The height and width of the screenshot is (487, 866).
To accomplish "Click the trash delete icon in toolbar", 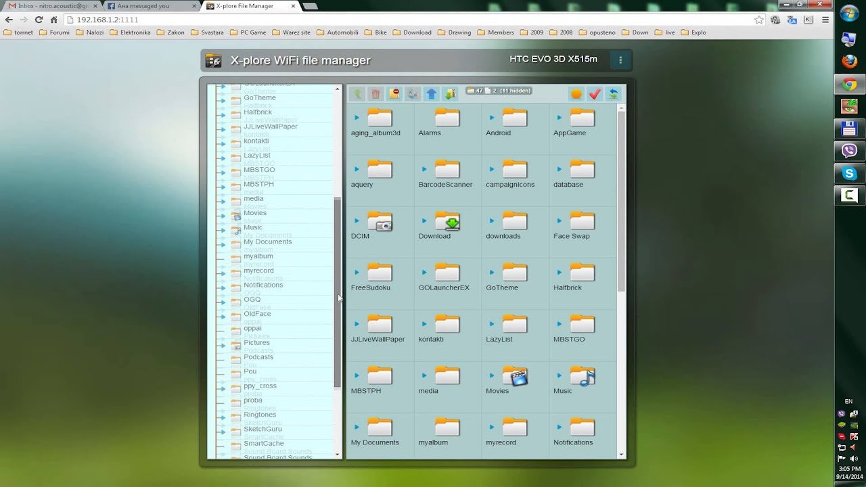I will tap(375, 94).
